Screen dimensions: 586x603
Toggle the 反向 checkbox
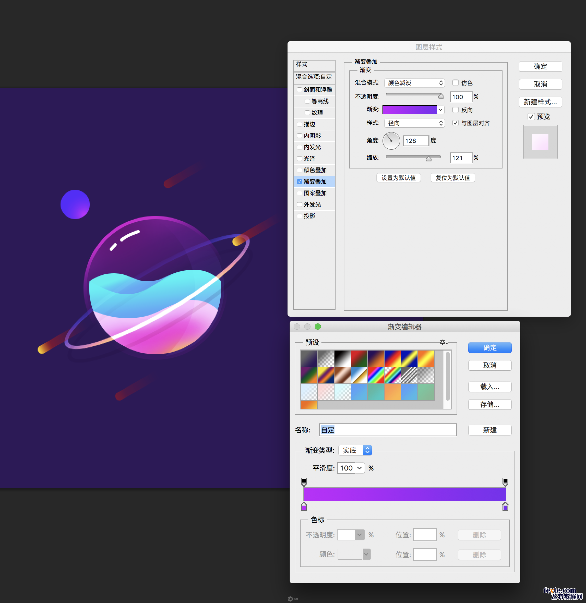coord(455,110)
